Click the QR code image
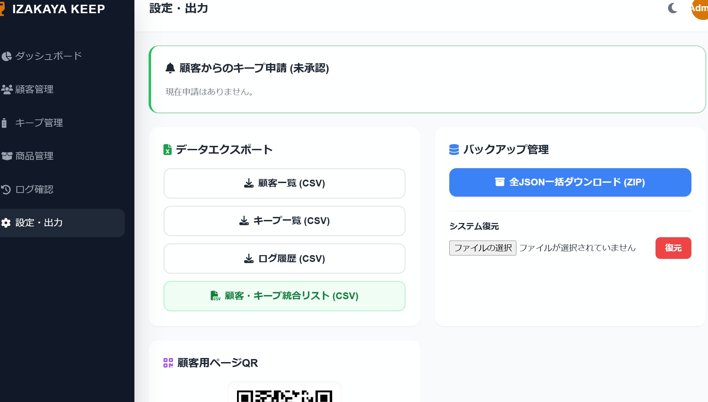 click(284, 396)
